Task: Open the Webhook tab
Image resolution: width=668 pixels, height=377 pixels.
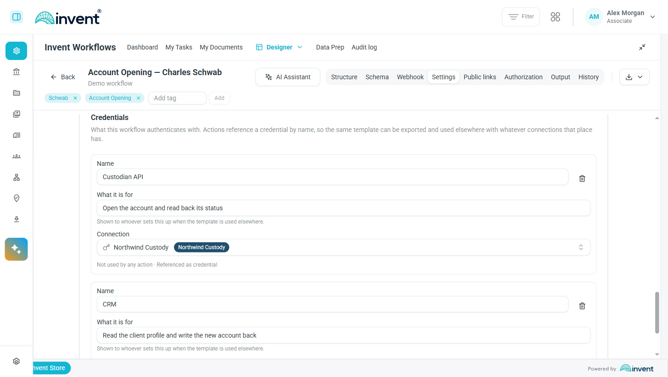Action: [410, 77]
